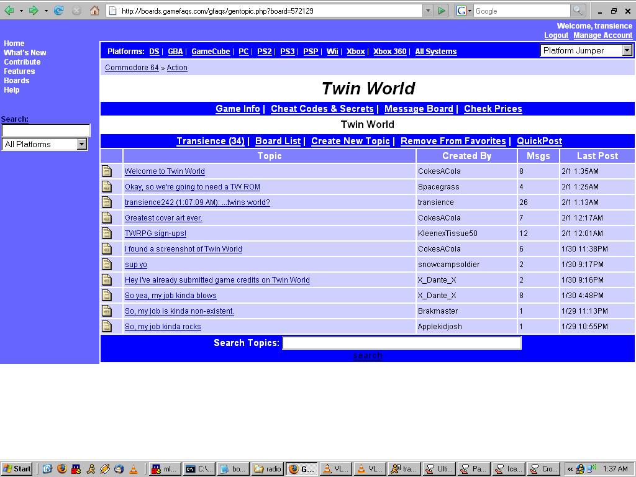Open the Message Board tab

419,109
